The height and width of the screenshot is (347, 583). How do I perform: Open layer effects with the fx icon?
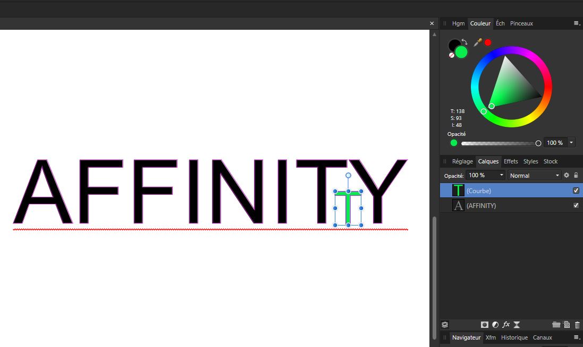pos(506,325)
